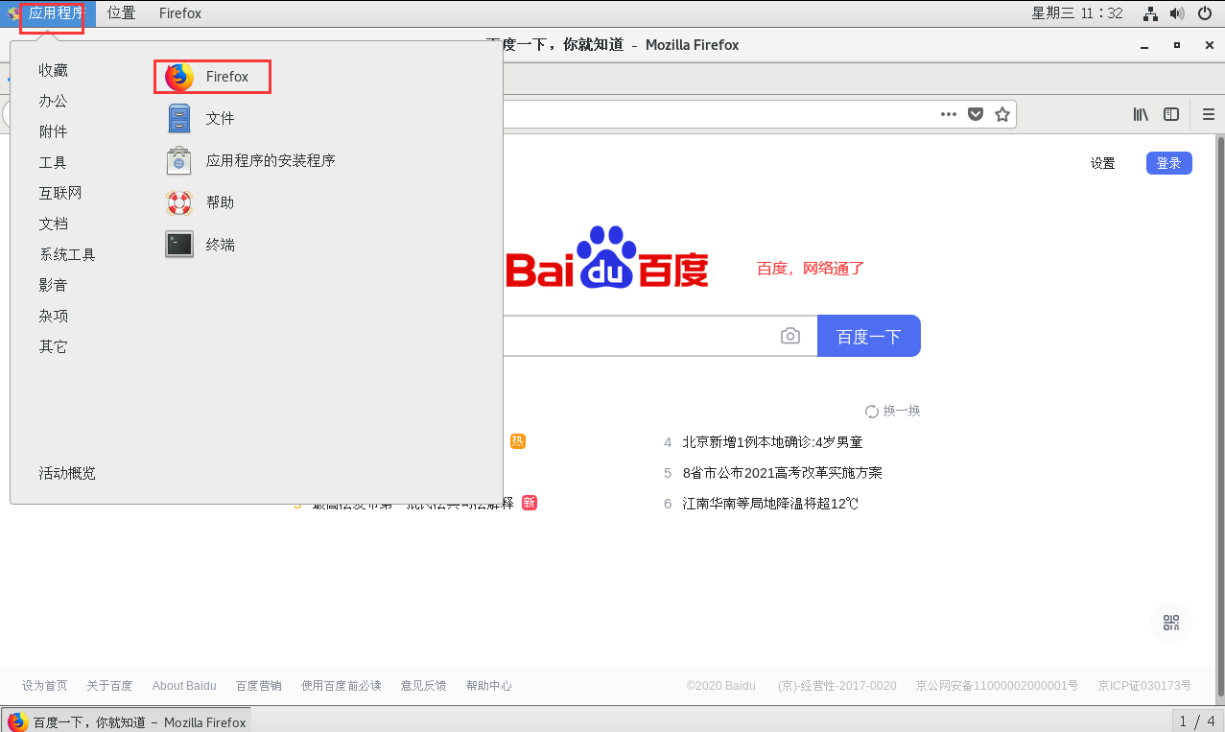Image resolution: width=1225 pixels, height=732 pixels.
Task: Open 活动概览 activities overview
Action: click(67, 473)
